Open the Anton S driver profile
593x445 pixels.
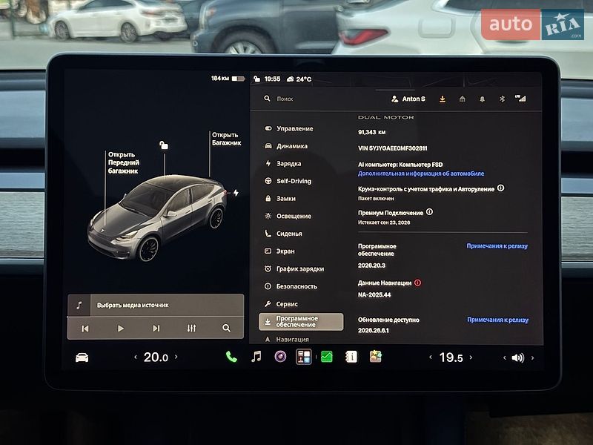(408, 99)
